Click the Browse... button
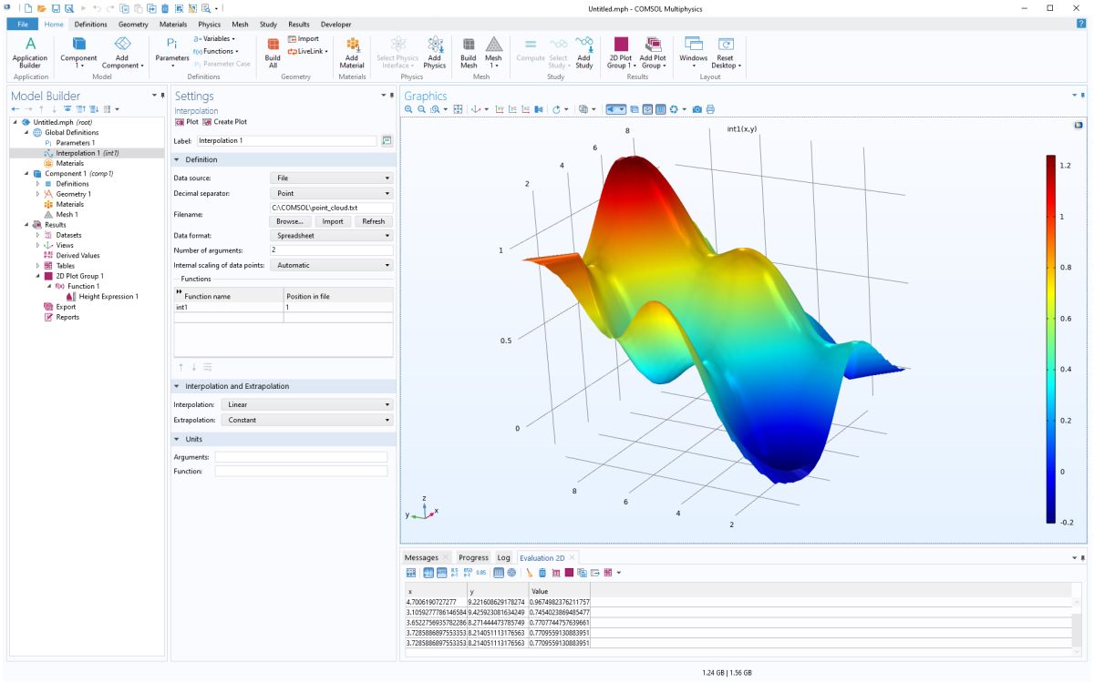1094x682 pixels. (x=290, y=221)
